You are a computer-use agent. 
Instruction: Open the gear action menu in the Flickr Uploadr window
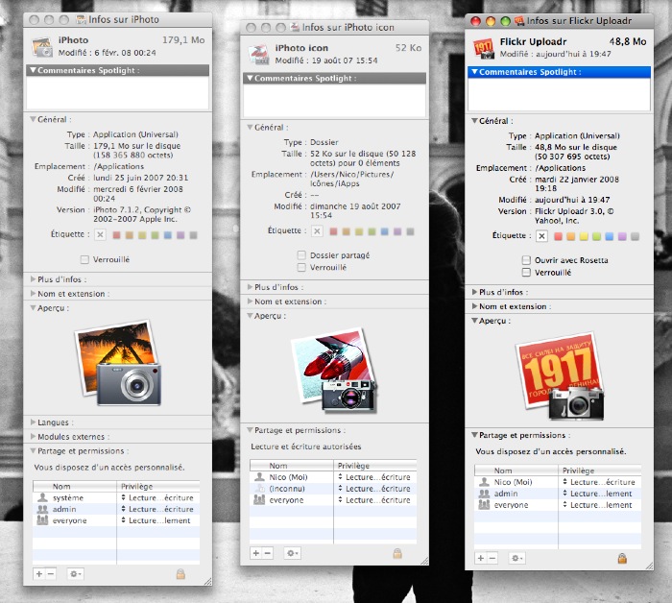click(516, 558)
